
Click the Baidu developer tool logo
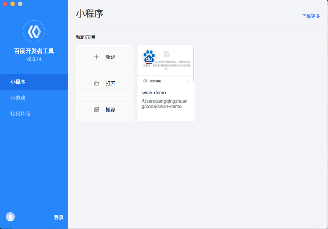pyautogui.click(x=34, y=31)
